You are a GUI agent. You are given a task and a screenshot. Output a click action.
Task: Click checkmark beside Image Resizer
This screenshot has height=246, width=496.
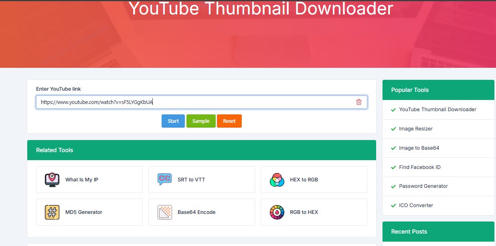click(x=393, y=129)
